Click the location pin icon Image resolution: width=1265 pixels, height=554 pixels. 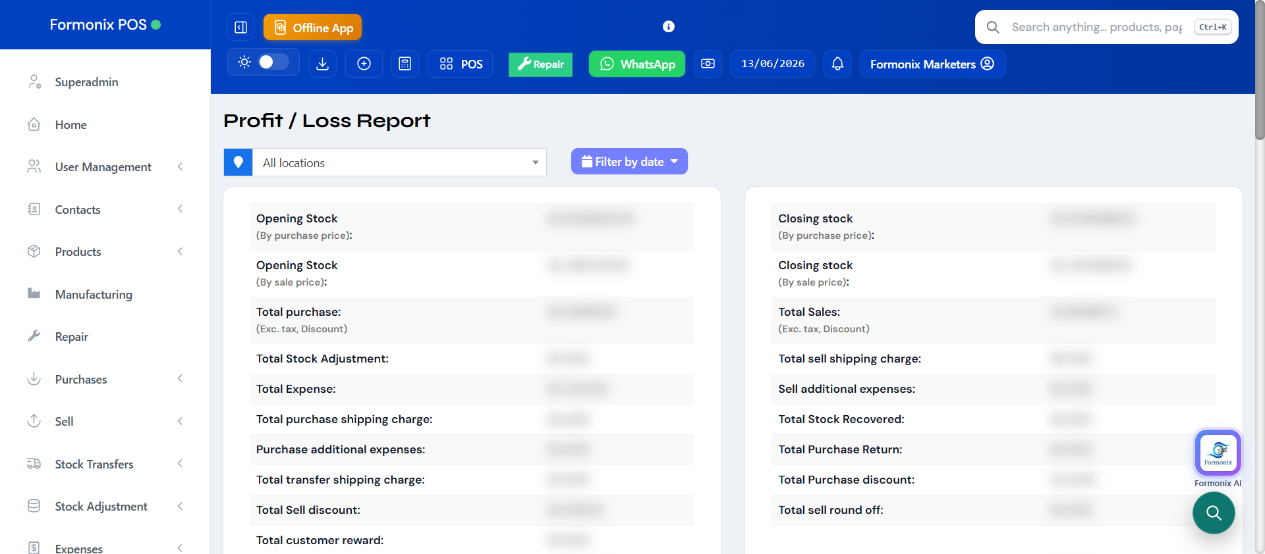click(x=239, y=163)
